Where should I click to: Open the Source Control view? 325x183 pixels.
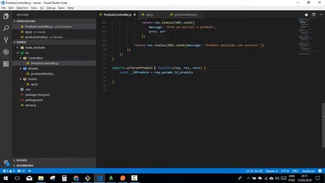point(6,40)
